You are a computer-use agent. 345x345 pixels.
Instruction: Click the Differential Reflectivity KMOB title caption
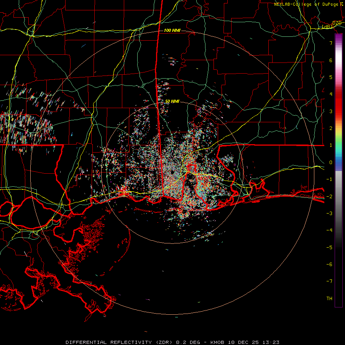coord(172,342)
